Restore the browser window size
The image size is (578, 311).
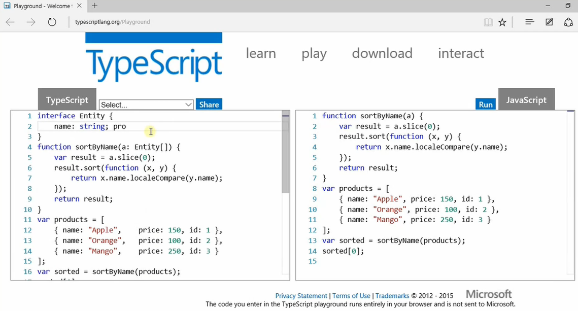(x=568, y=6)
